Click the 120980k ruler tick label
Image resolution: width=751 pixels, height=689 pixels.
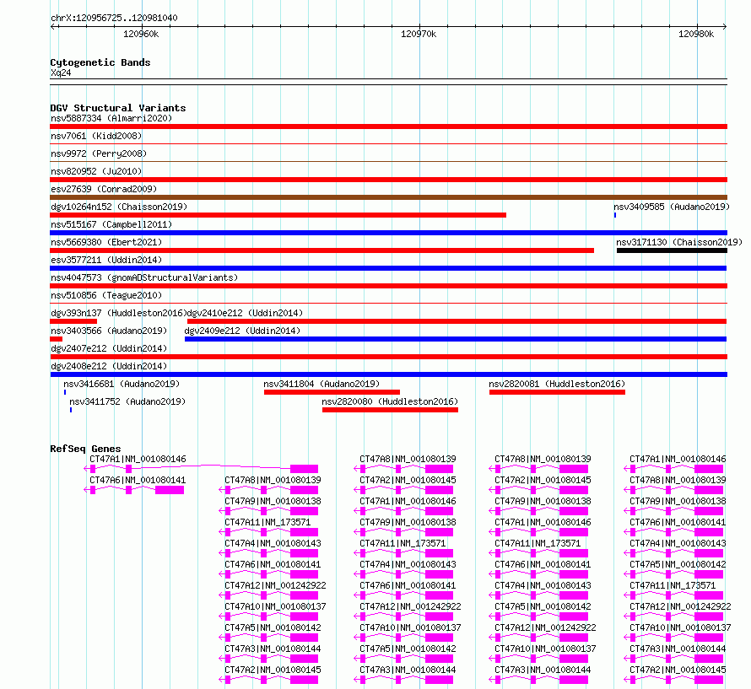pos(696,34)
